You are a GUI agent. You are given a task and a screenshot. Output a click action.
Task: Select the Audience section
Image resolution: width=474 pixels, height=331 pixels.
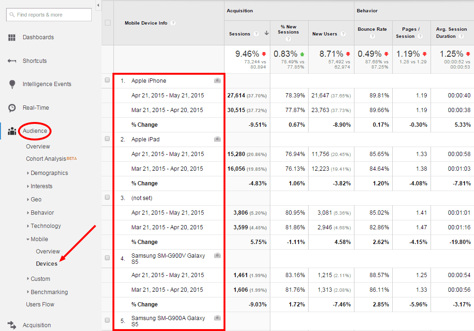pos(35,131)
